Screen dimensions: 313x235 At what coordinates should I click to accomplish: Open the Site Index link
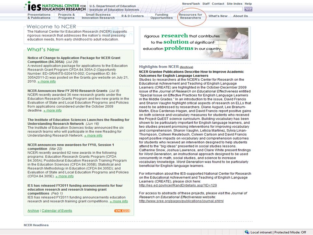[234, 4]
